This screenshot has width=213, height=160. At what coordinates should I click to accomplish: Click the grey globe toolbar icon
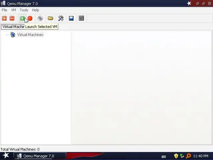tap(40, 18)
